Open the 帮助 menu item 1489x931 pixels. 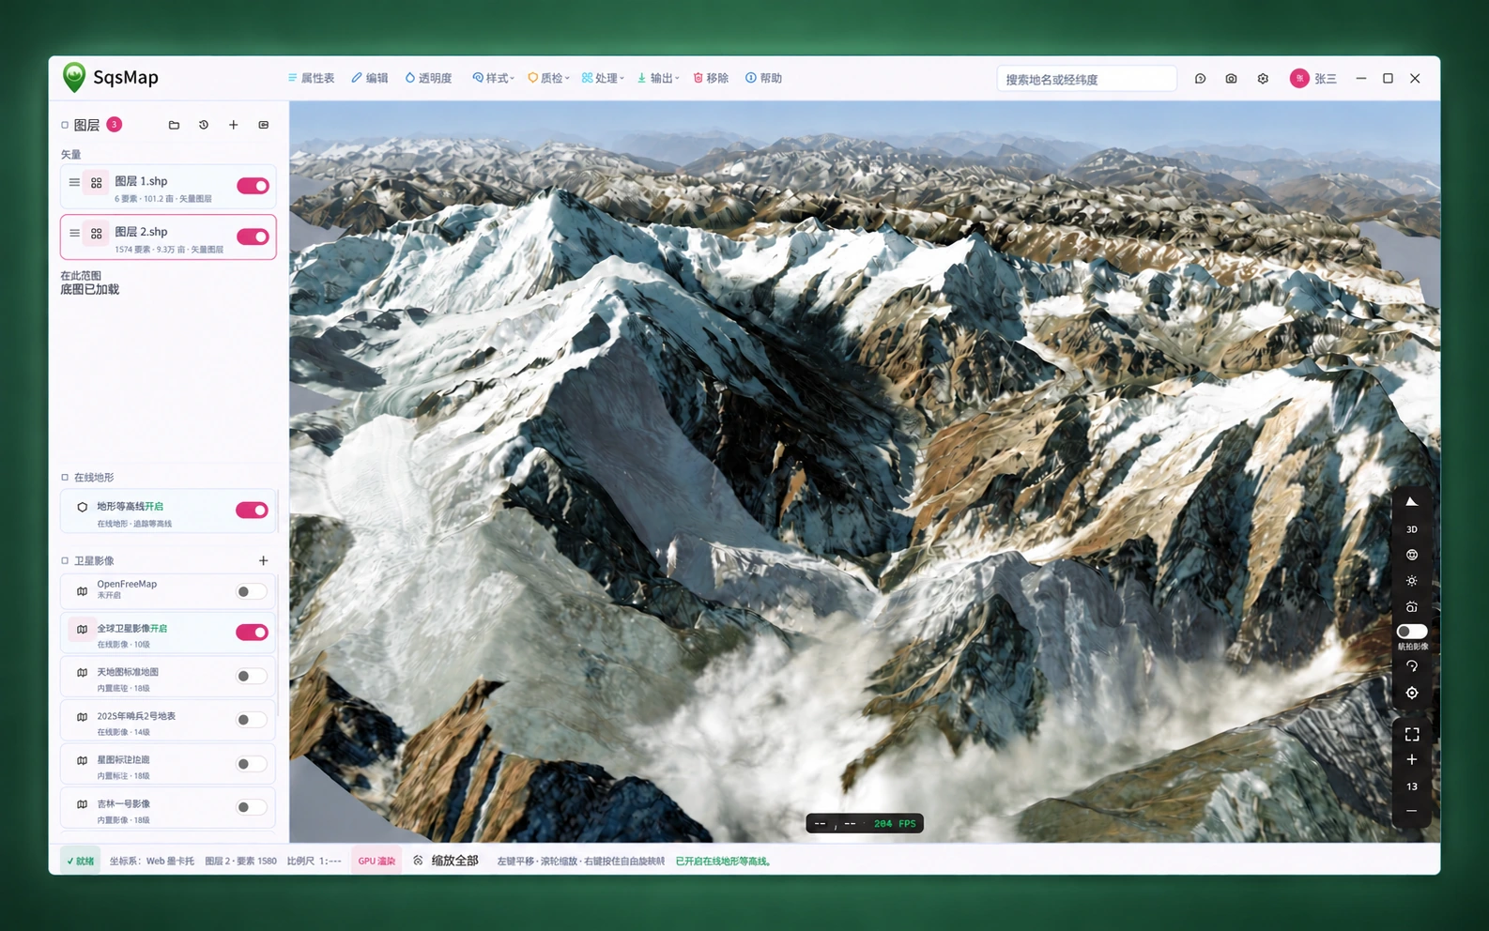pyautogui.click(x=763, y=78)
